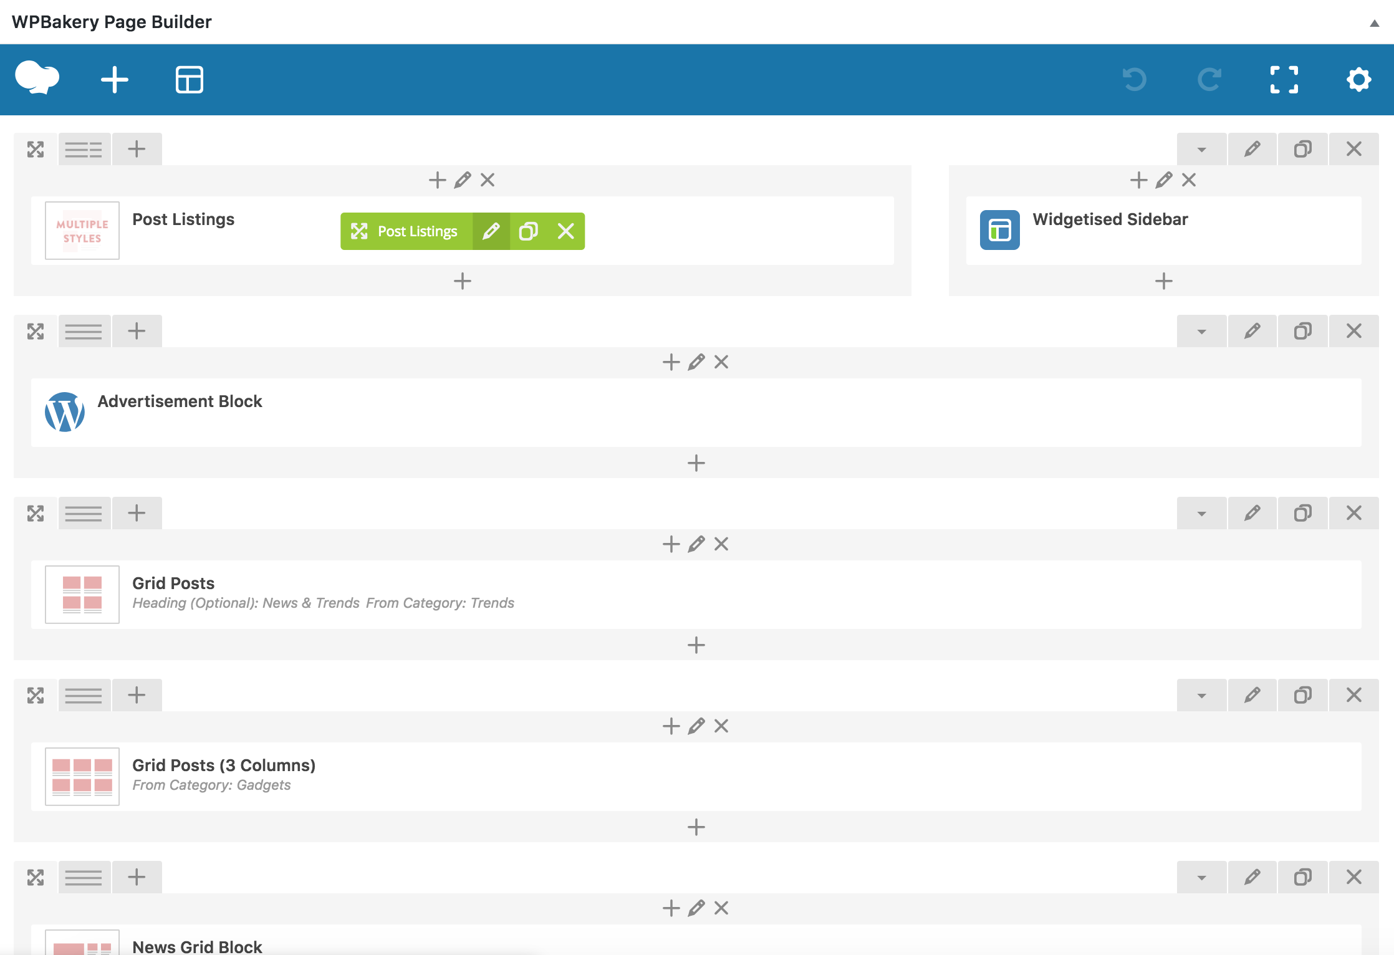Click the Grid Posts two-by-two thumbnail

pos(82,595)
